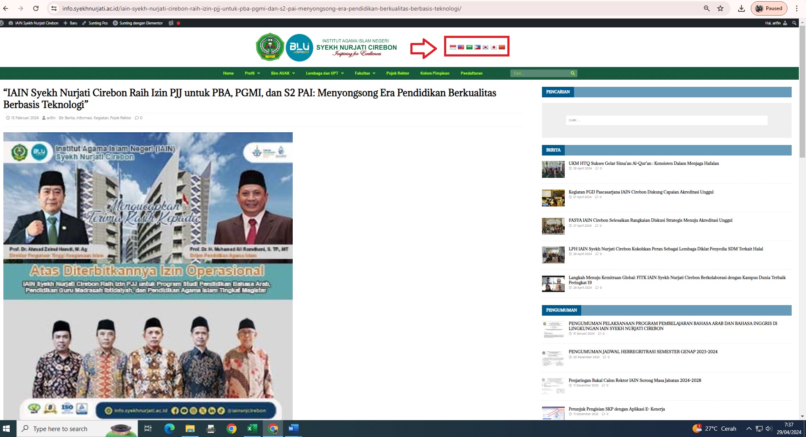The width and height of the screenshot is (806, 437).
Task: Click the CARI search field in sidebar
Action: click(666, 121)
